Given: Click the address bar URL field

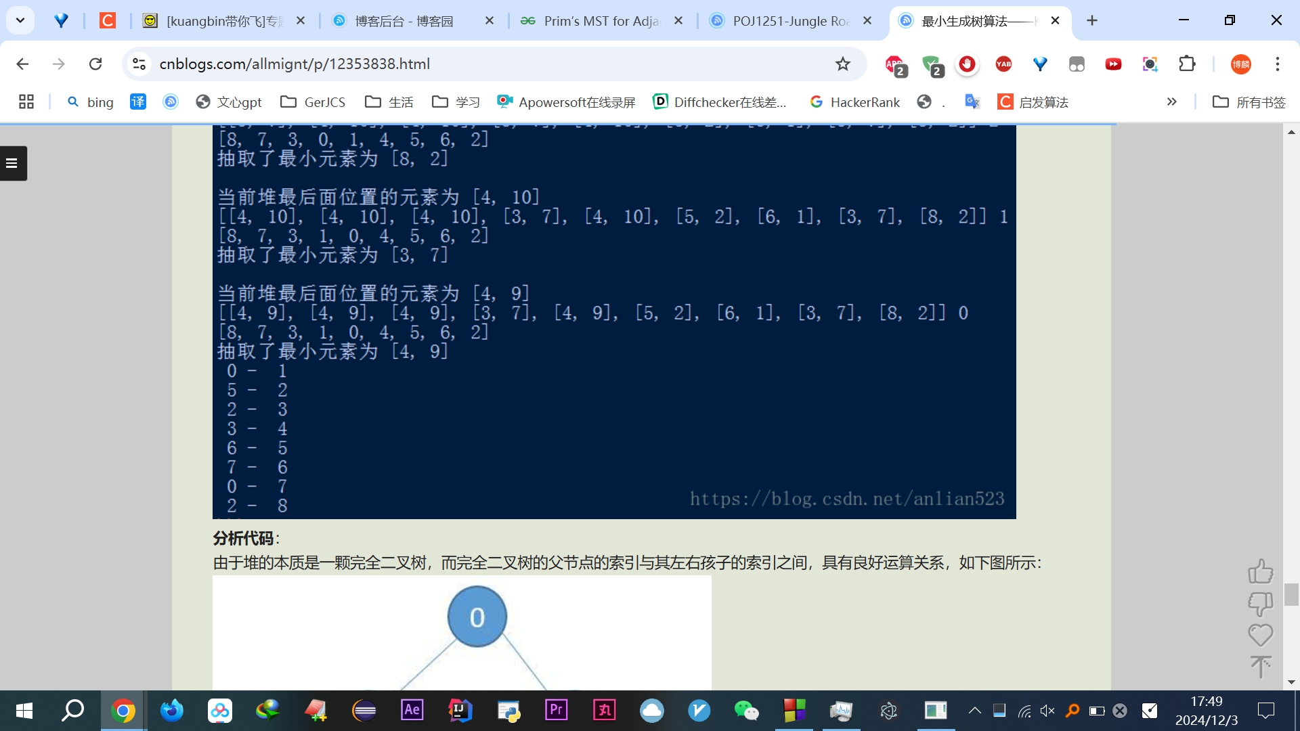Looking at the screenshot, I should coord(474,64).
